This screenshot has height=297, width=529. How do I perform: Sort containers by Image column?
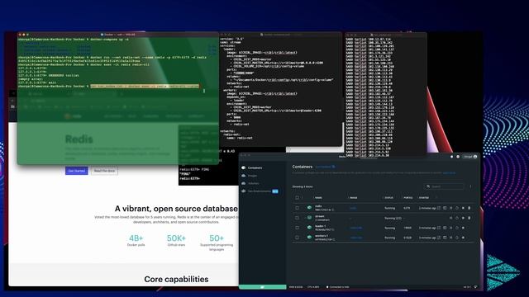[x=354, y=198]
